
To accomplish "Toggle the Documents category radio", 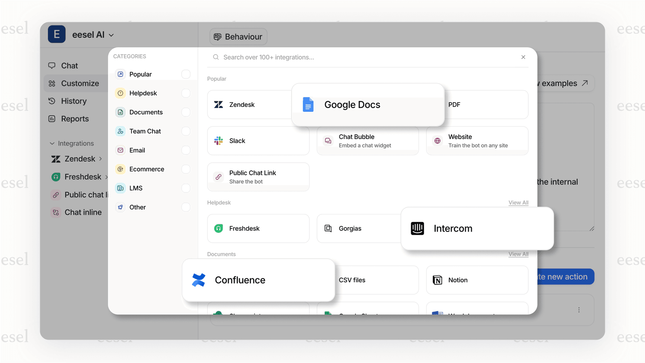I will point(186,112).
